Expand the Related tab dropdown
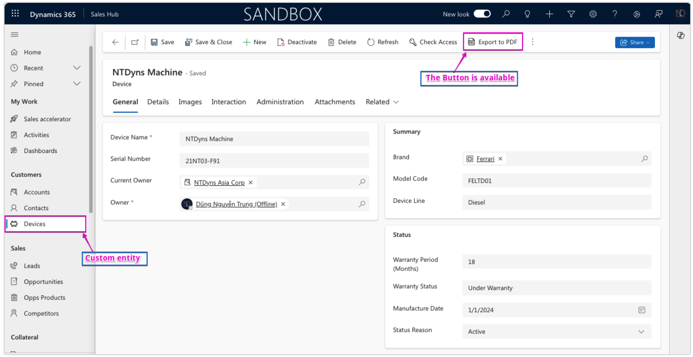This screenshot has width=693, height=357. coord(382,102)
